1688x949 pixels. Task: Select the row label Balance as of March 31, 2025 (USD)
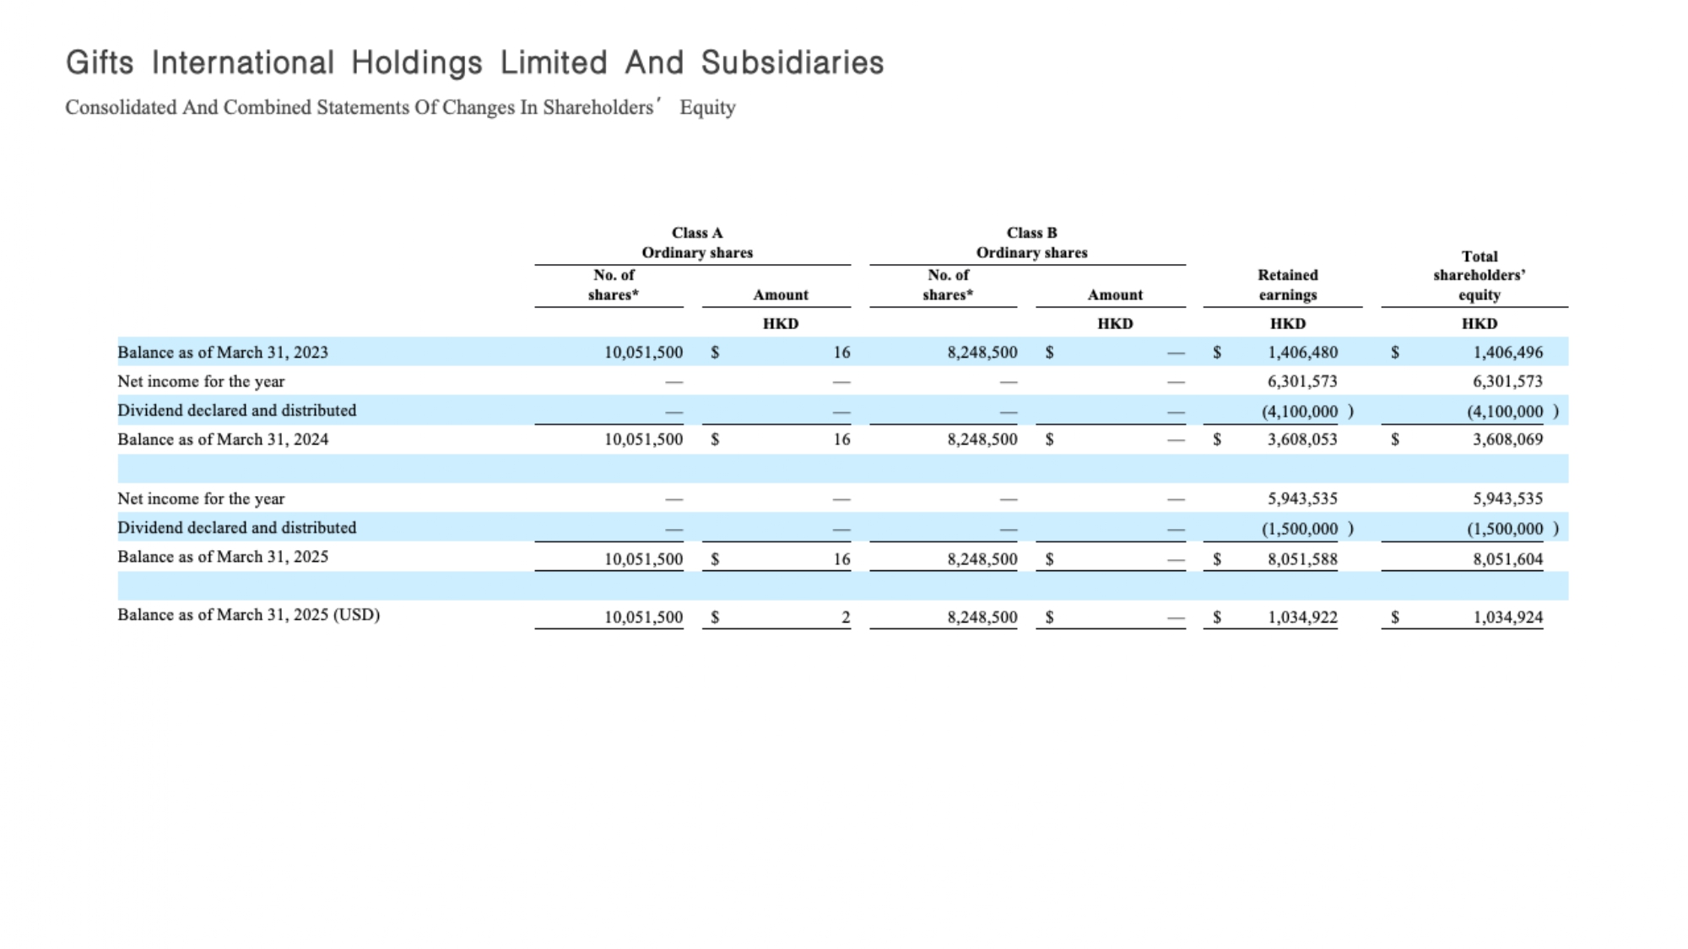coord(248,614)
